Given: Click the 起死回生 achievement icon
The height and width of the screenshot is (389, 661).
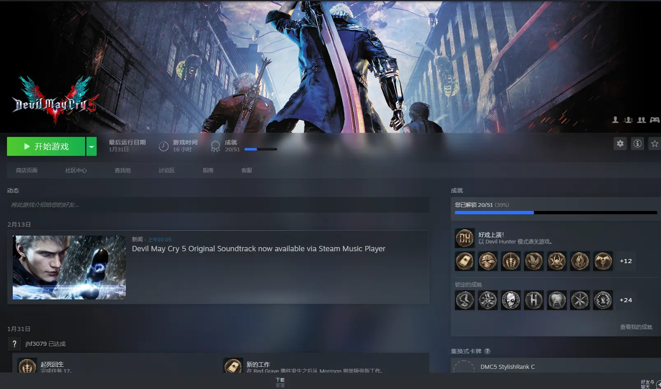Looking at the screenshot, I should click(x=27, y=366).
